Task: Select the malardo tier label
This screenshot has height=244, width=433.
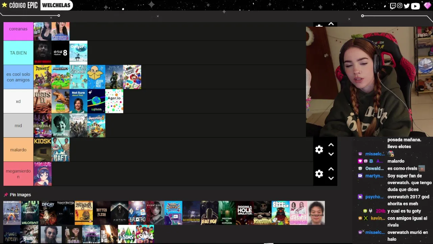Action: (x=18, y=150)
